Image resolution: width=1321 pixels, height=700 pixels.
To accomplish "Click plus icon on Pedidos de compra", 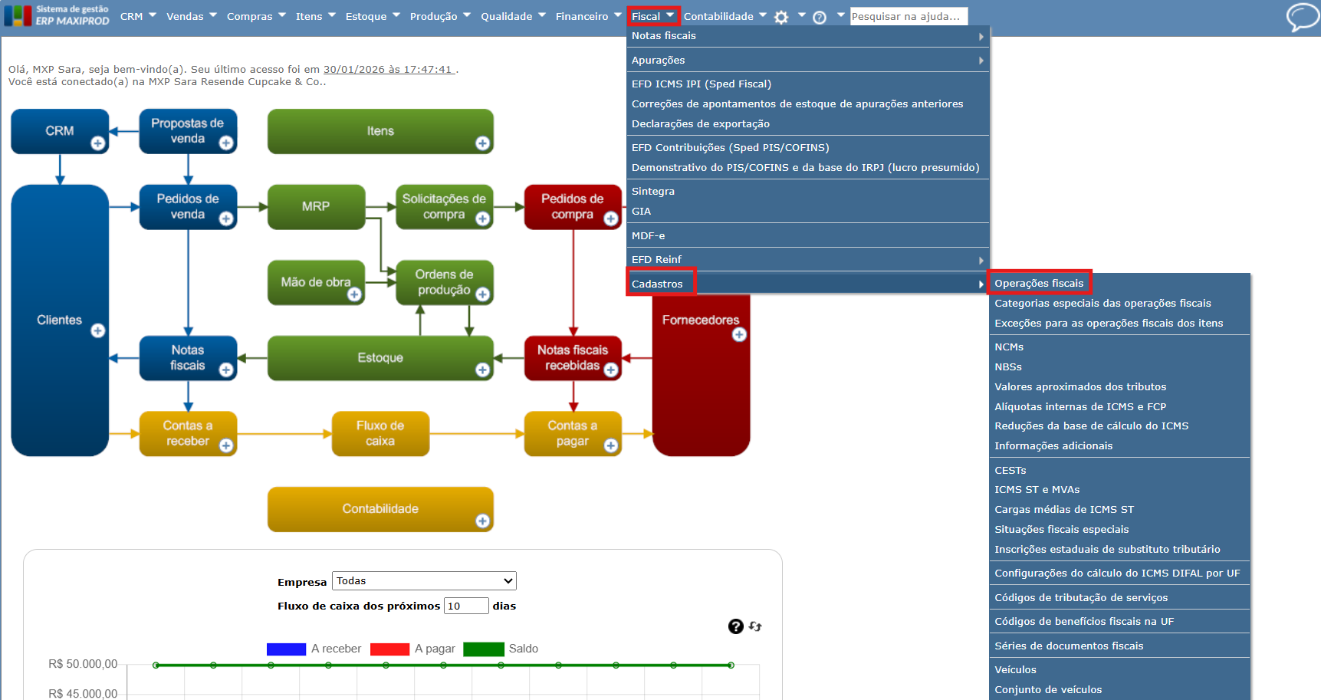I will 611,219.
